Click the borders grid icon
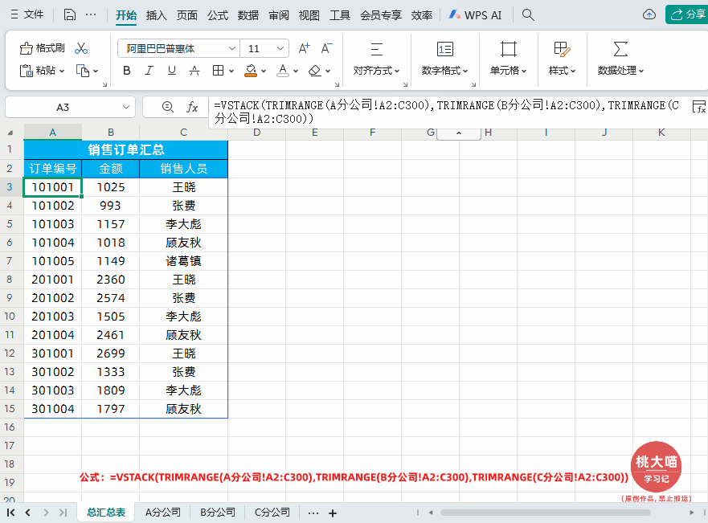The height and width of the screenshot is (523, 708). click(x=218, y=71)
